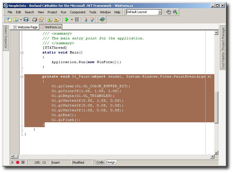Click the vertical scrollbar up arrow

point(216,33)
